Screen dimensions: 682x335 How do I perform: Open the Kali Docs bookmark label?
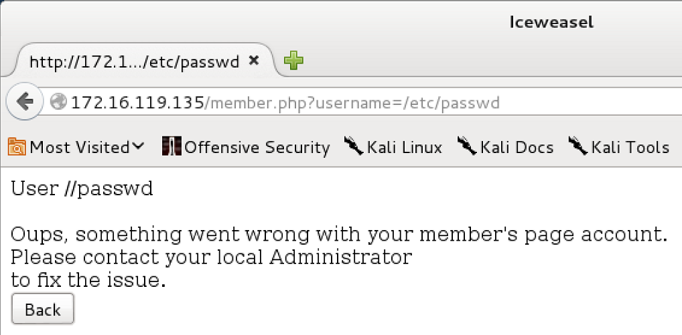517,148
